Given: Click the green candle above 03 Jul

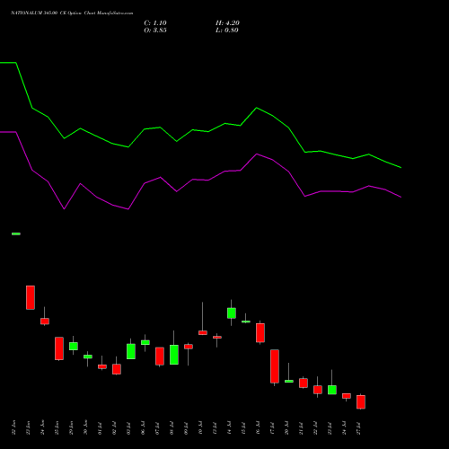Looking at the screenshot, I should [x=131, y=351].
